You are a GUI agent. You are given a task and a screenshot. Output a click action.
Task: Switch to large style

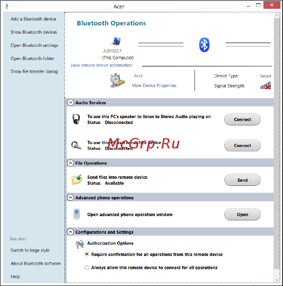(30, 250)
